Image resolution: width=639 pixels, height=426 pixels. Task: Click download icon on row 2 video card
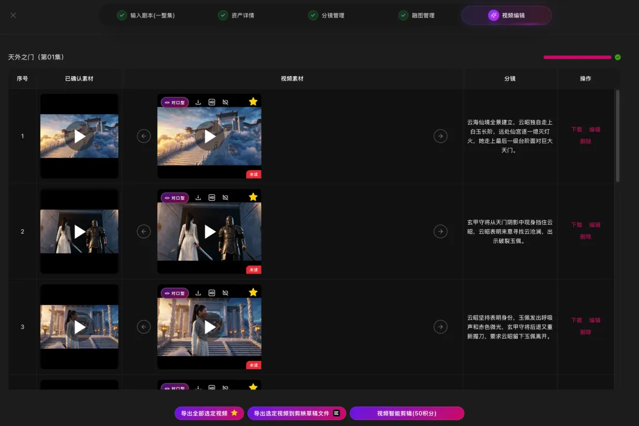198,197
